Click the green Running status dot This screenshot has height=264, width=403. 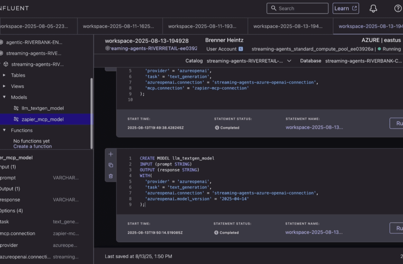pyautogui.click(x=379, y=49)
